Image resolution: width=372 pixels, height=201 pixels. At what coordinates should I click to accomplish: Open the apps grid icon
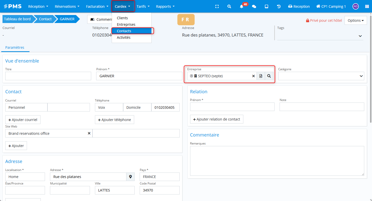tap(367, 6)
